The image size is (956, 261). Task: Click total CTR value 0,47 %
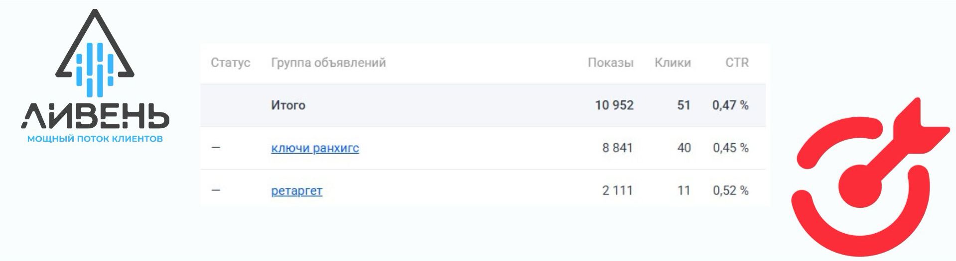pos(730,105)
